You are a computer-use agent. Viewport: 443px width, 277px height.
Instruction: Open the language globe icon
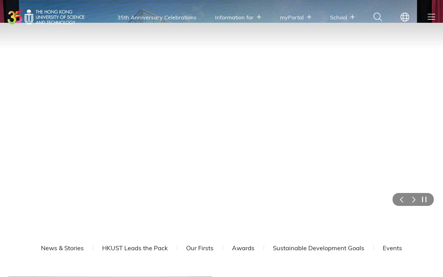pos(405,17)
